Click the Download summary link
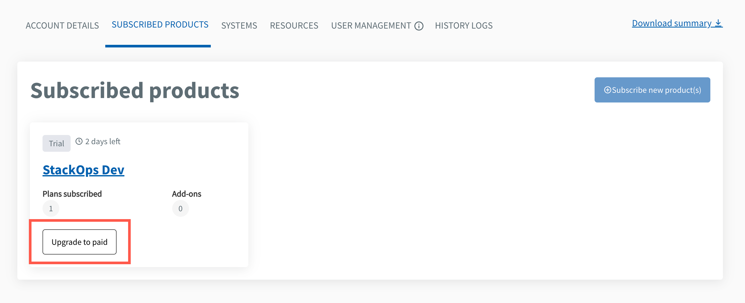 pyautogui.click(x=677, y=23)
